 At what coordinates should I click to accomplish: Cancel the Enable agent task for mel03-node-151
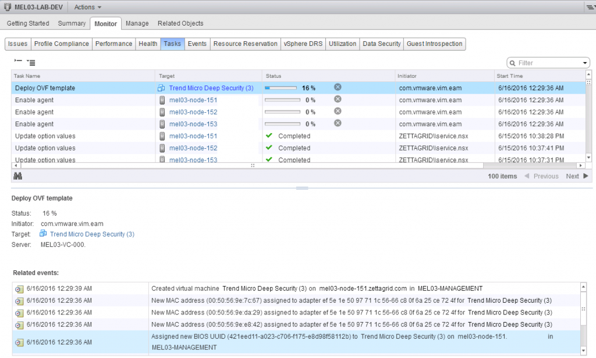click(338, 99)
